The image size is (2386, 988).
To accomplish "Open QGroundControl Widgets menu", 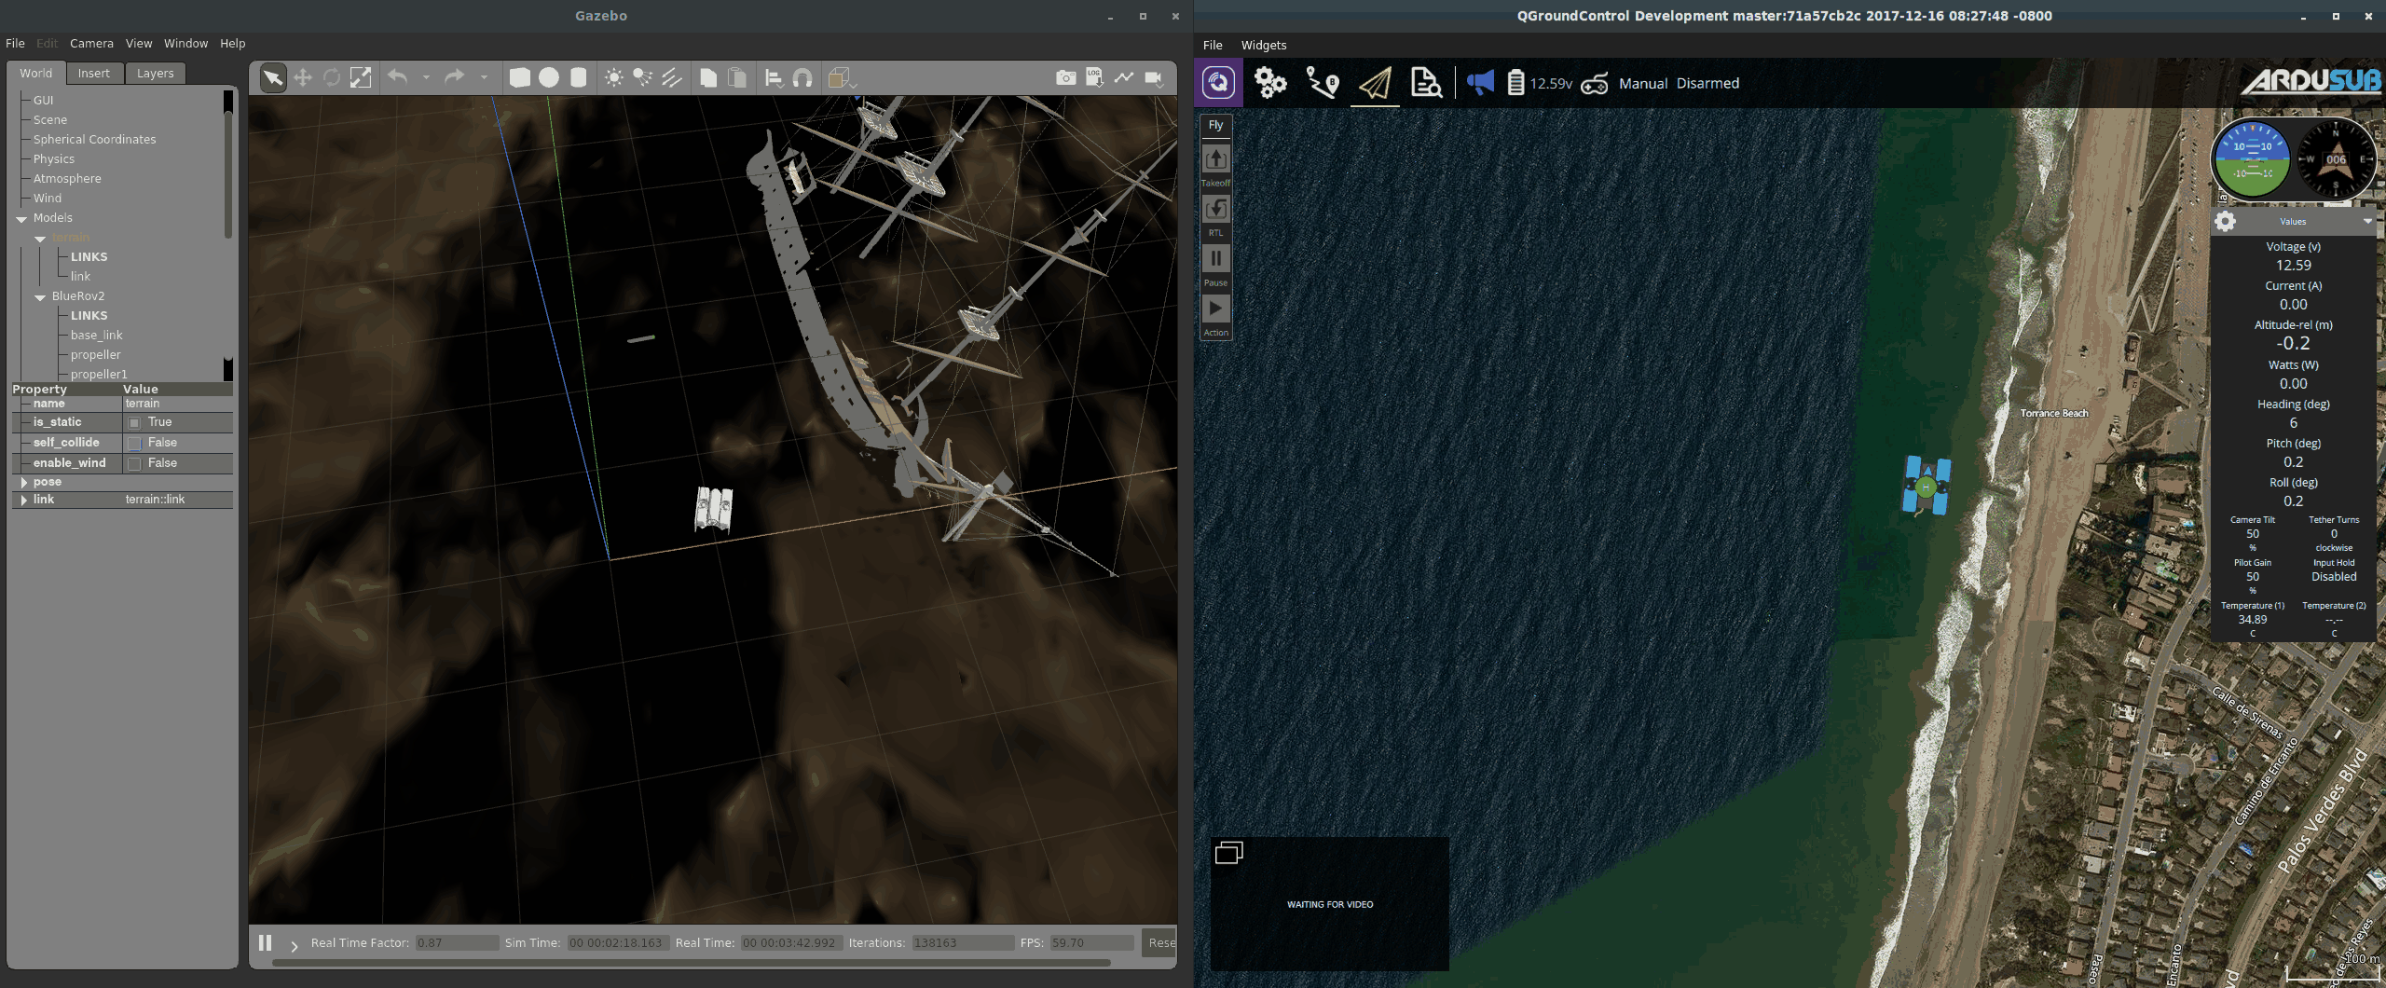I will point(1263,45).
